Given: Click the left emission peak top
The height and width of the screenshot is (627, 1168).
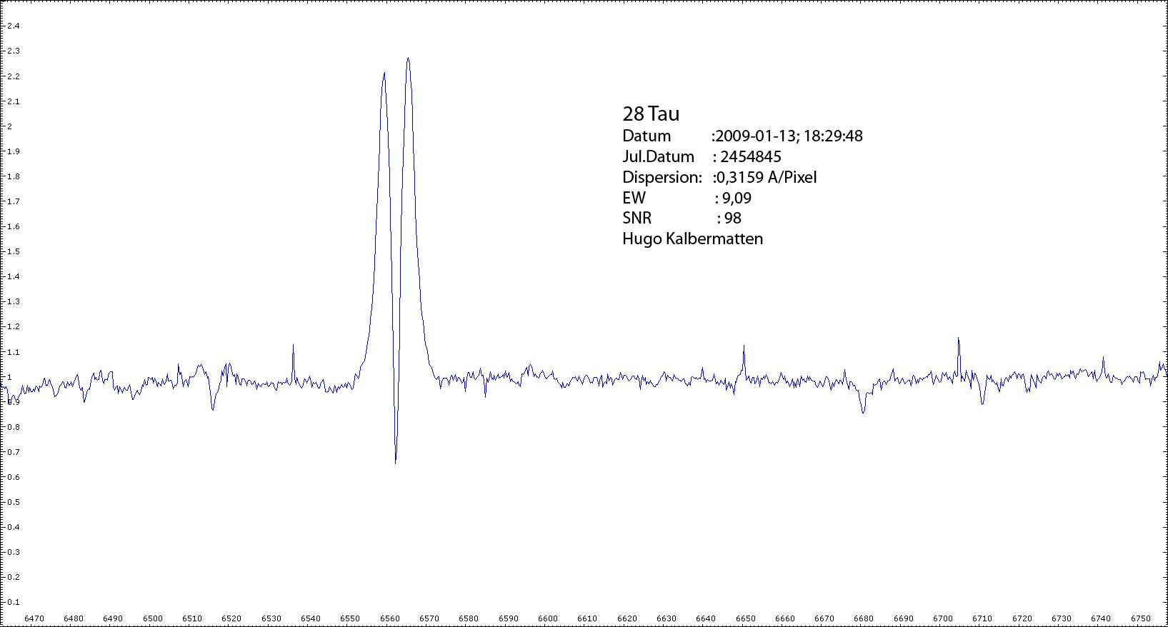Looking at the screenshot, I should point(384,74).
